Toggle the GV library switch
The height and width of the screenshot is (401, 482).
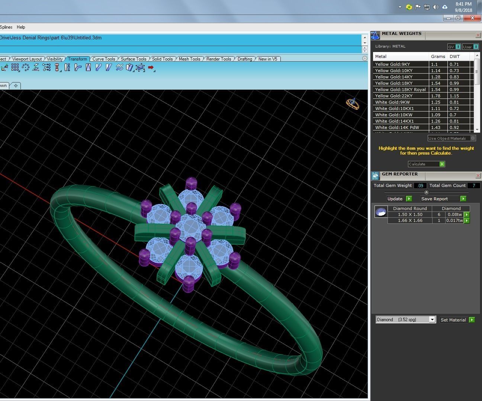[454, 46]
